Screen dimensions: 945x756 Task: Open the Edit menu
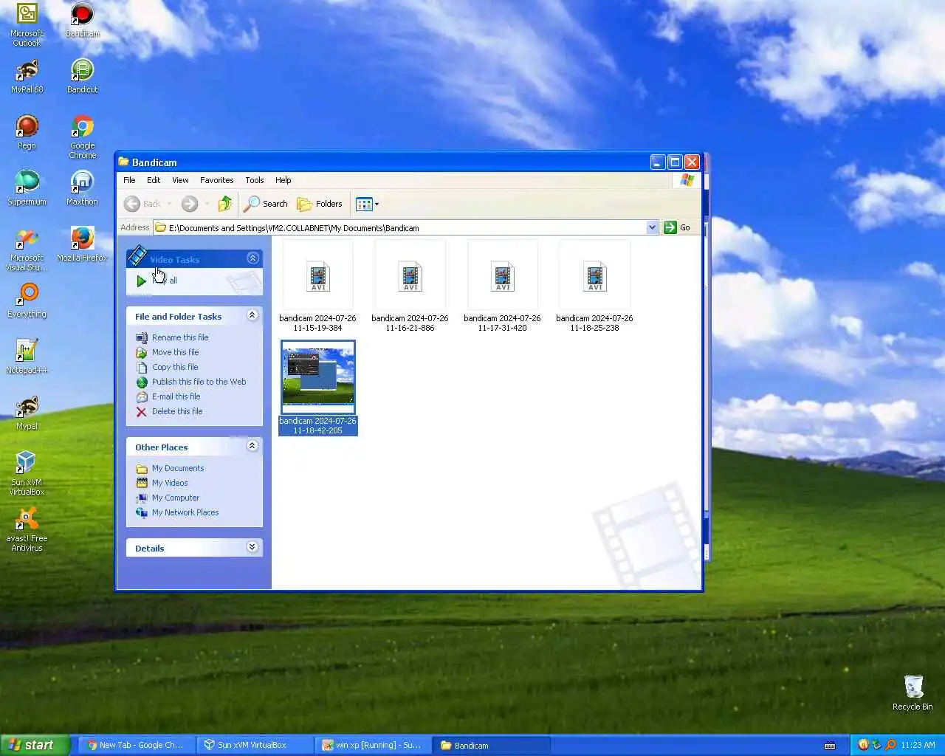coord(154,180)
